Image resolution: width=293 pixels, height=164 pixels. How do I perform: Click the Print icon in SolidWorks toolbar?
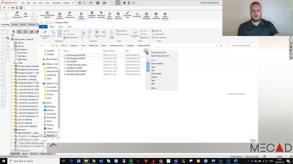coord(104,3)
